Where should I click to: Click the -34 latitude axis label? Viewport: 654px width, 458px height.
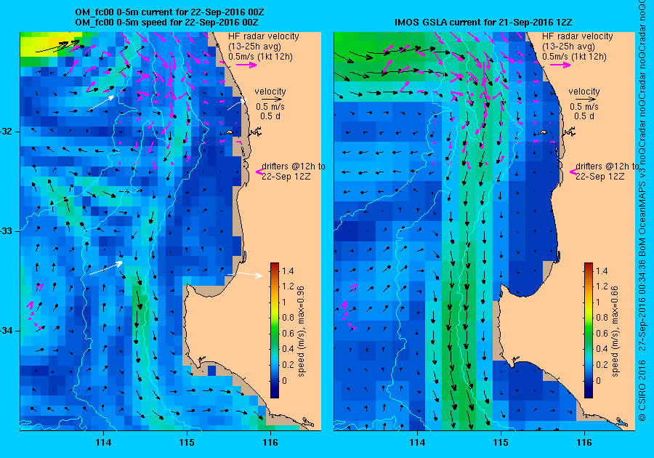[x=7, y=331]
